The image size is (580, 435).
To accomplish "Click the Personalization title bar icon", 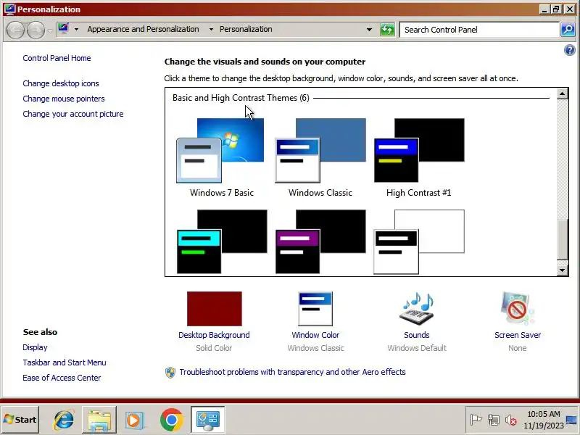I will click(x=9, y=9).
